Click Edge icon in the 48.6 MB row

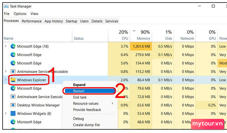(x=13, y=122)
